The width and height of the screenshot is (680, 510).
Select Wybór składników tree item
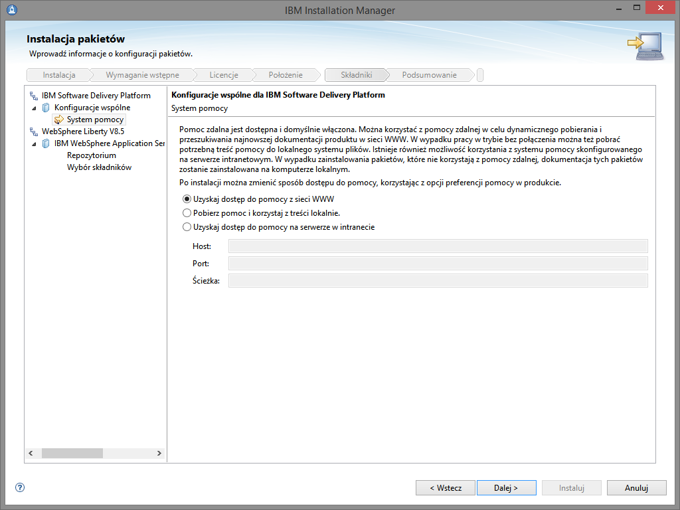click(100, 167)
